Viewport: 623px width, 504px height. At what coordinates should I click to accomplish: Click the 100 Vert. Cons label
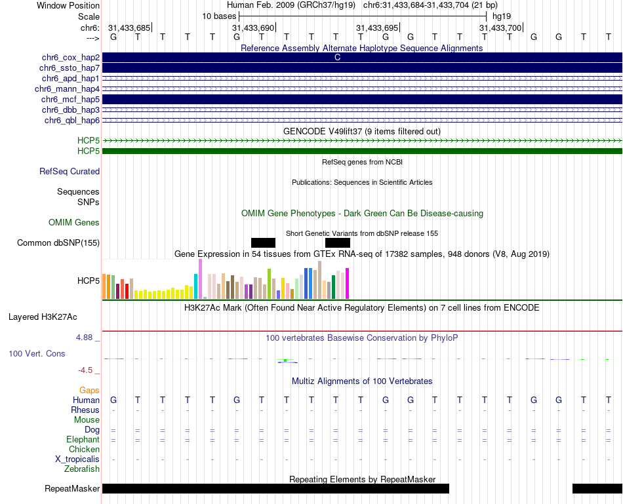[37, 353]
